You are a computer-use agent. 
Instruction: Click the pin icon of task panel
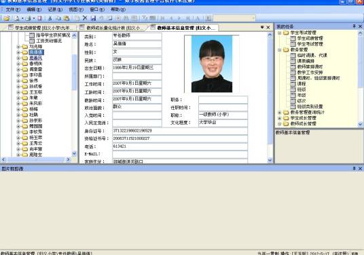point(354,26)
